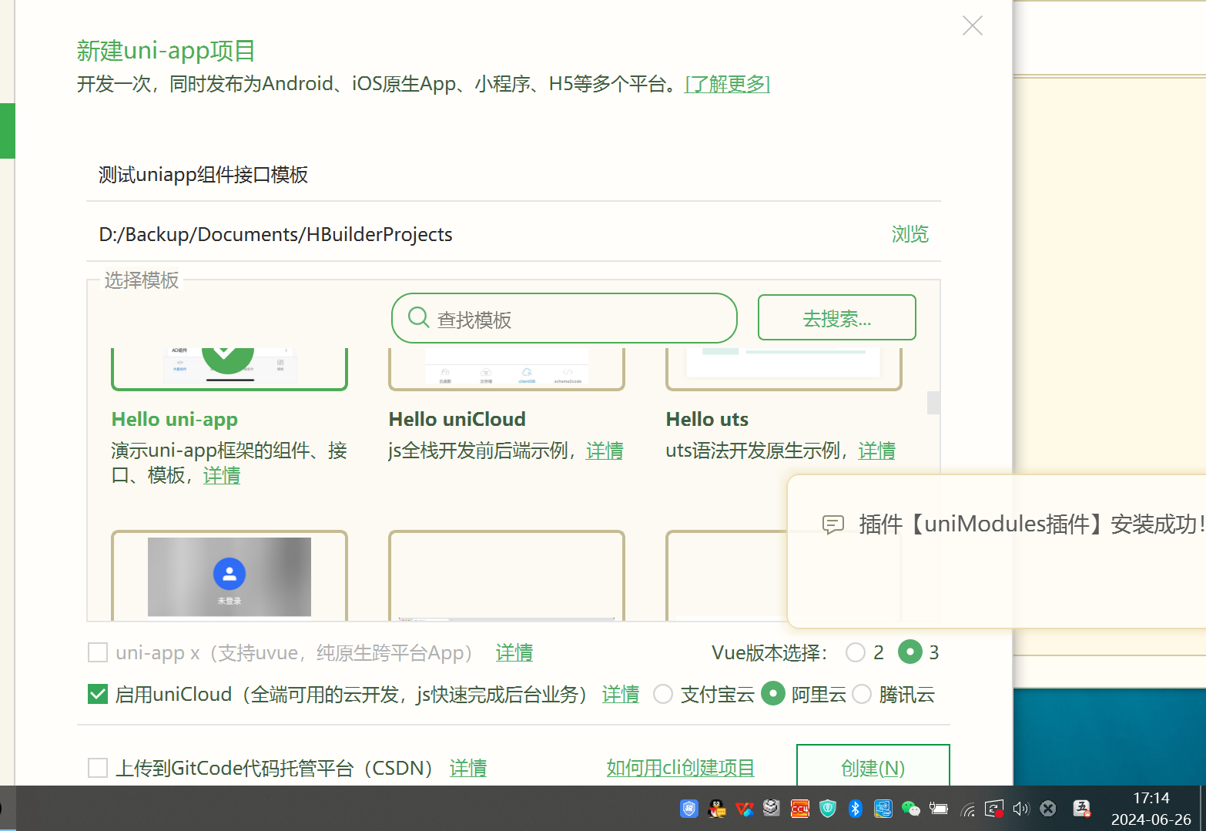Open 如何用cli创建项目 link
The width and height of the screenshot is (1206, 831).
pyautogui.click(x=680, y=768)
